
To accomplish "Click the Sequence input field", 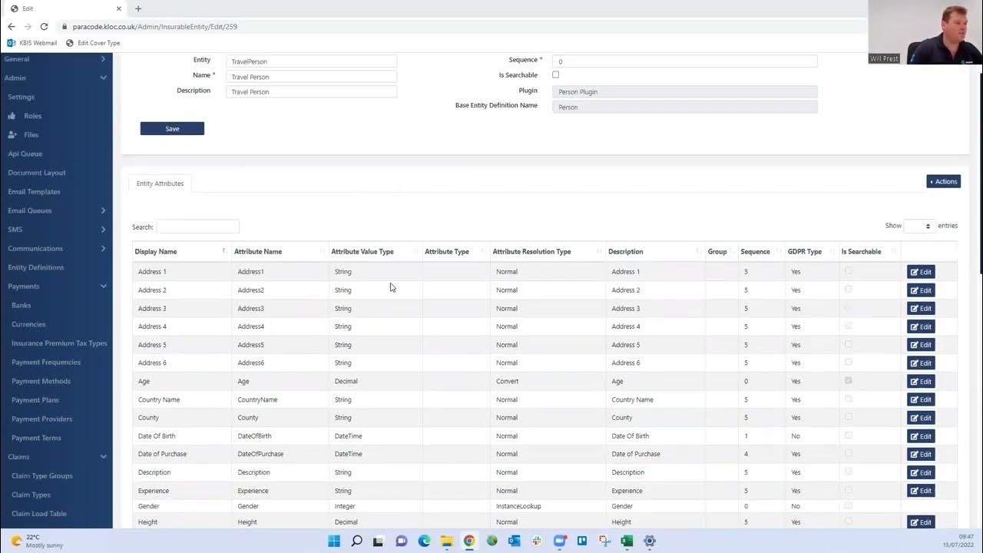I will tap(684, 61).
